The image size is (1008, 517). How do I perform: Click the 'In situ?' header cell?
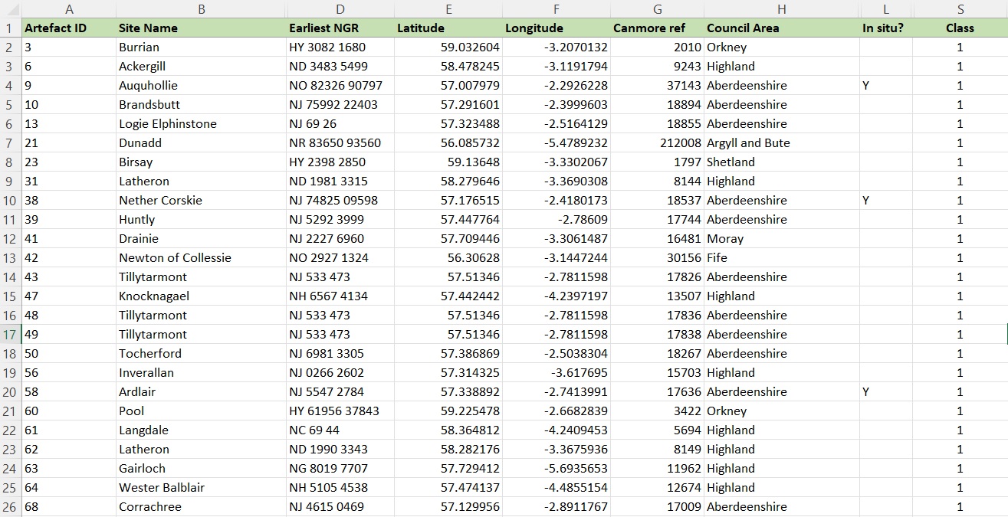coord(886,28)
